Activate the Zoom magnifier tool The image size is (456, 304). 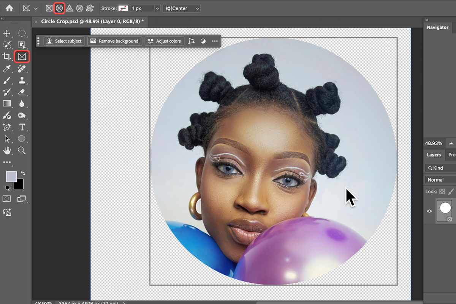pyautogui.click(x=22, y=150)
